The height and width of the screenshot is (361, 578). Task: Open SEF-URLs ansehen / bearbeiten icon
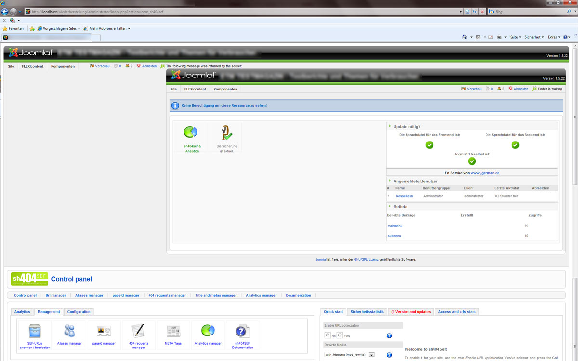35,336
